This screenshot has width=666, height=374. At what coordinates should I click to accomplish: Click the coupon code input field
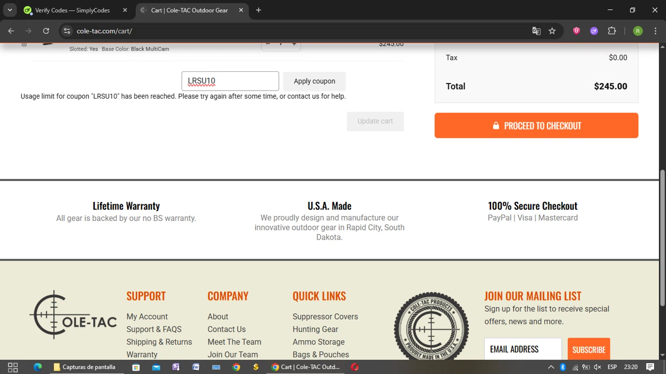tap(230, 81)
